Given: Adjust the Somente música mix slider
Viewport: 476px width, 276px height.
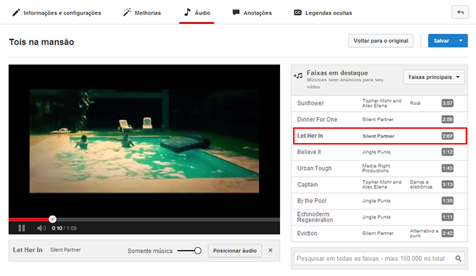Looking at the screenshot, I should (x=189, y=251).
